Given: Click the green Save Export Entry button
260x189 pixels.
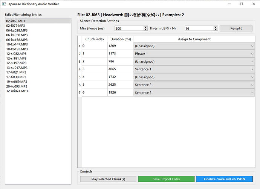Looking at the screenshot, I should click(x=166, y=179).
